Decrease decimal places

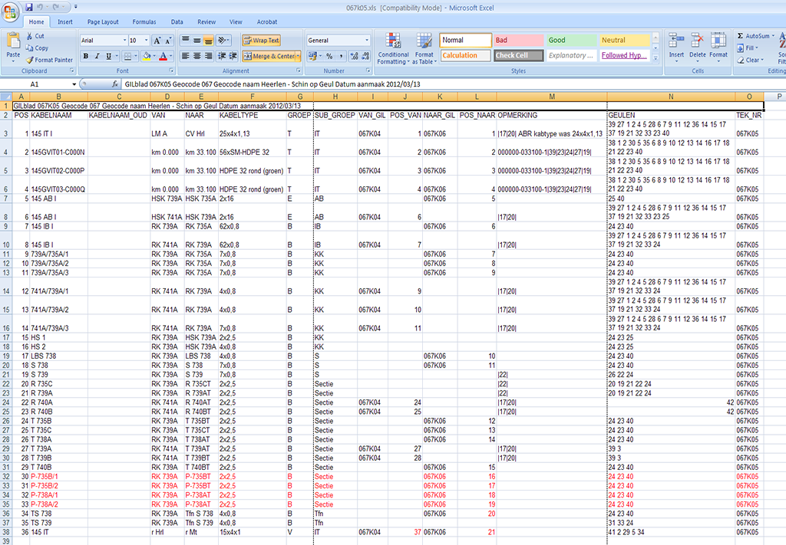[365, 56]
